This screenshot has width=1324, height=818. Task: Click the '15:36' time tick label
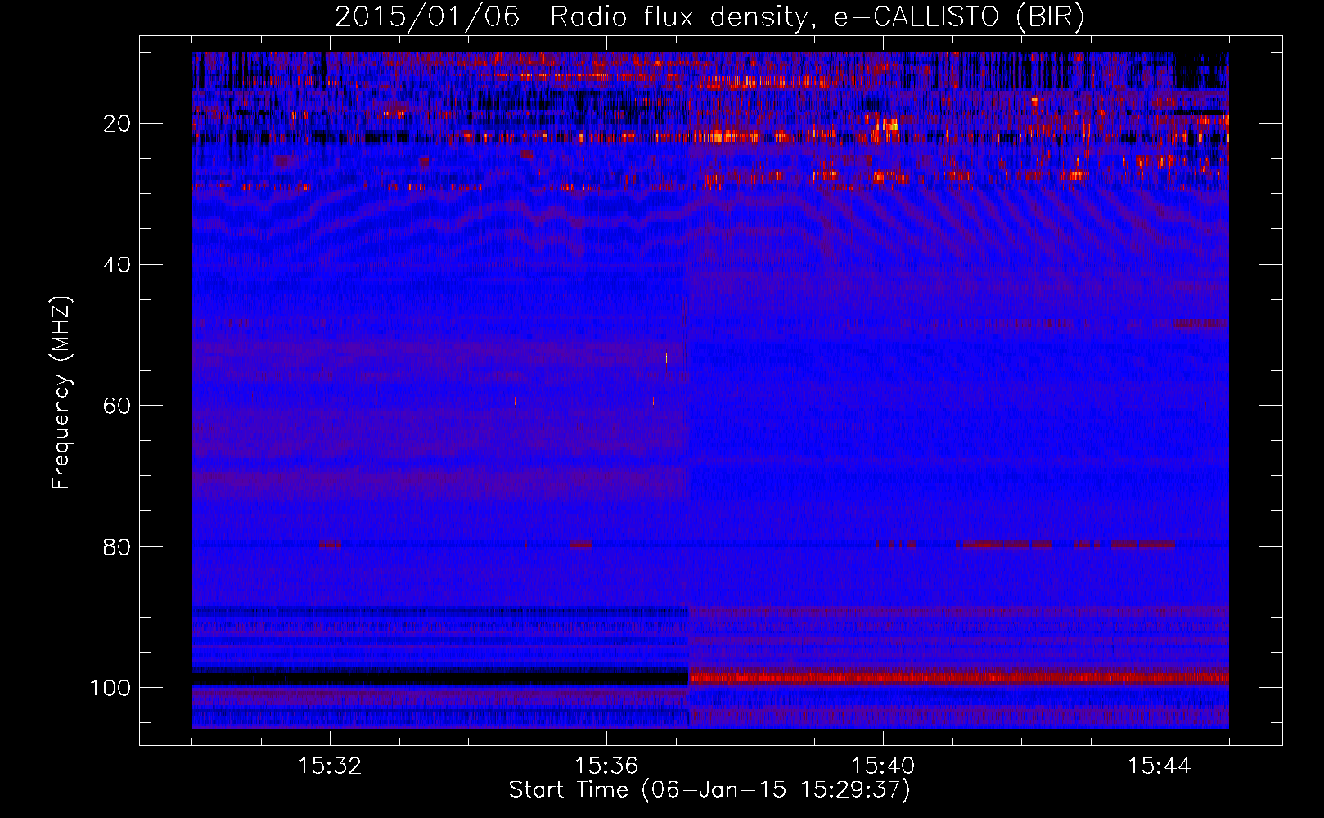(606, 766)
